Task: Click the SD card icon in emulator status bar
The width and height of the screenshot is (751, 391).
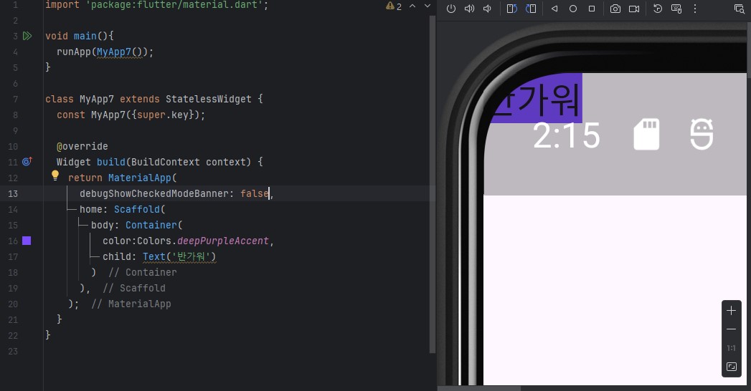Action: point(646,135)
